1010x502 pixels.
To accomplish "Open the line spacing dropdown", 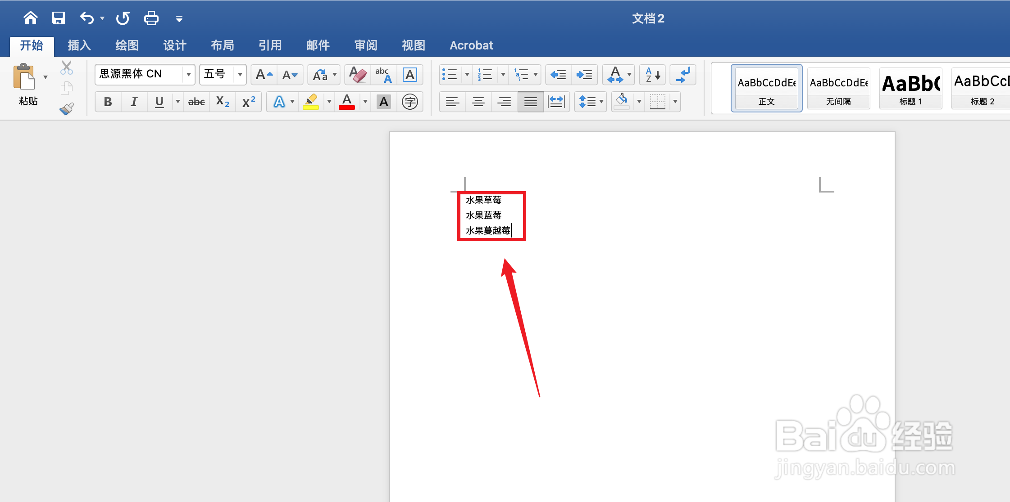I will coord(601,102).
